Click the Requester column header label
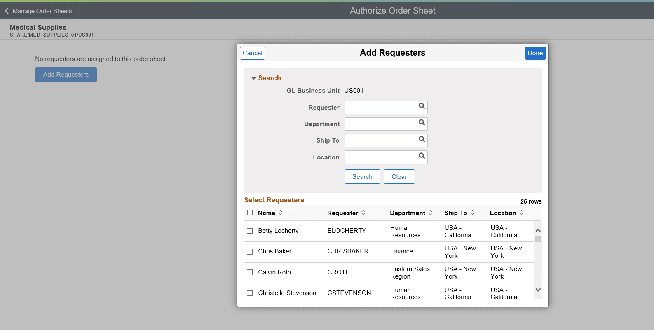The height and width of the screenshot is (330, 654). click(x=342, y=213)
